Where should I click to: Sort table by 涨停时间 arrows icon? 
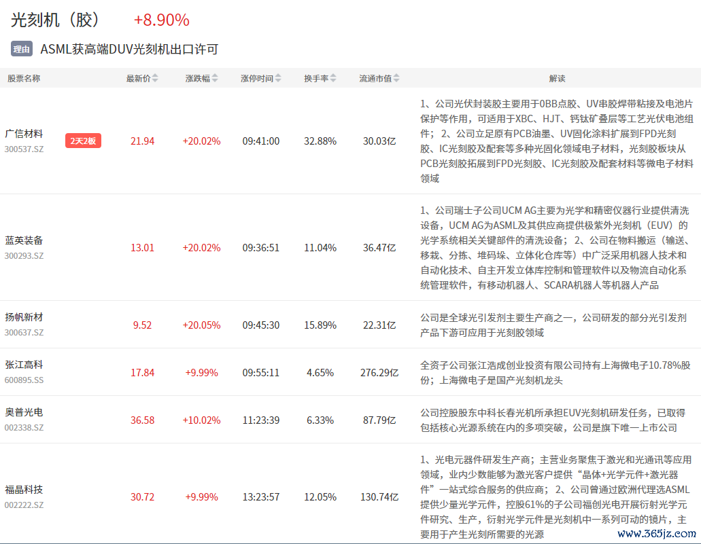pyautogui.click(x=278, y=78)
